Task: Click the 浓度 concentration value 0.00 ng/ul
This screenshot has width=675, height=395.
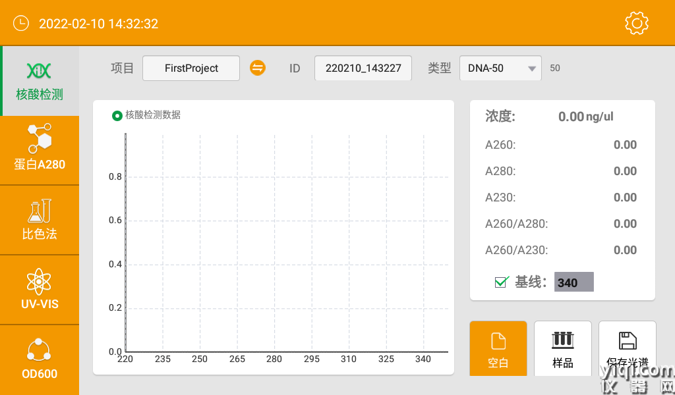Action: (585, 117)
